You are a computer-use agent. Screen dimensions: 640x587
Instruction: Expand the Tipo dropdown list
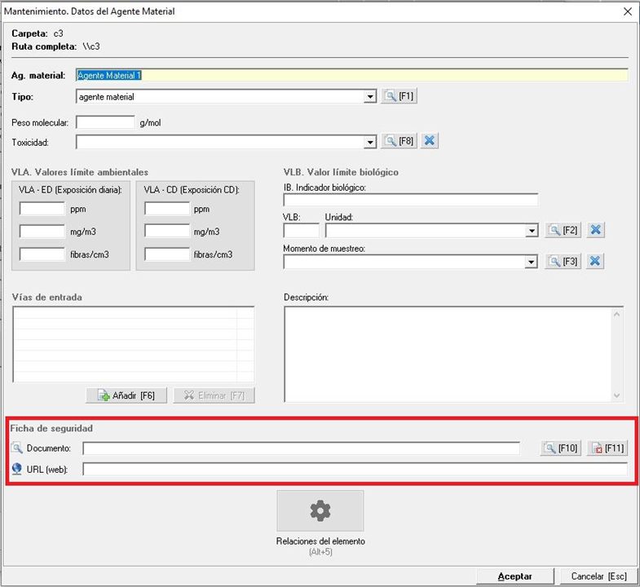pyautogui.click(x=370, y=97)
